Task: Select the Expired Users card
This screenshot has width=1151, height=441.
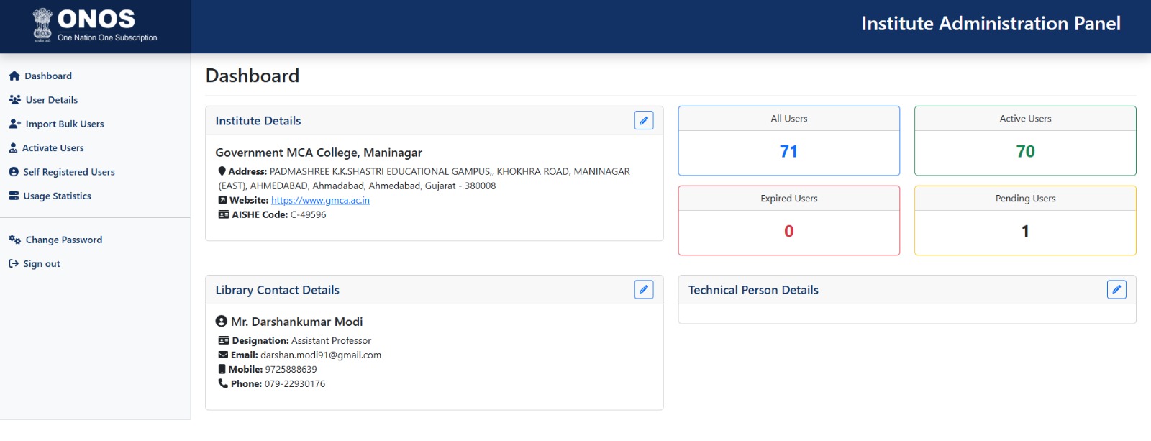Action: (x=788, y=221)
